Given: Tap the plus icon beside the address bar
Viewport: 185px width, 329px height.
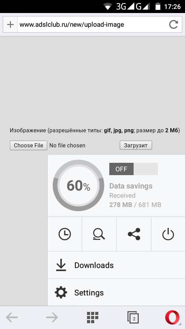Looking at the screenshot, I should click(x=10, y=25).
